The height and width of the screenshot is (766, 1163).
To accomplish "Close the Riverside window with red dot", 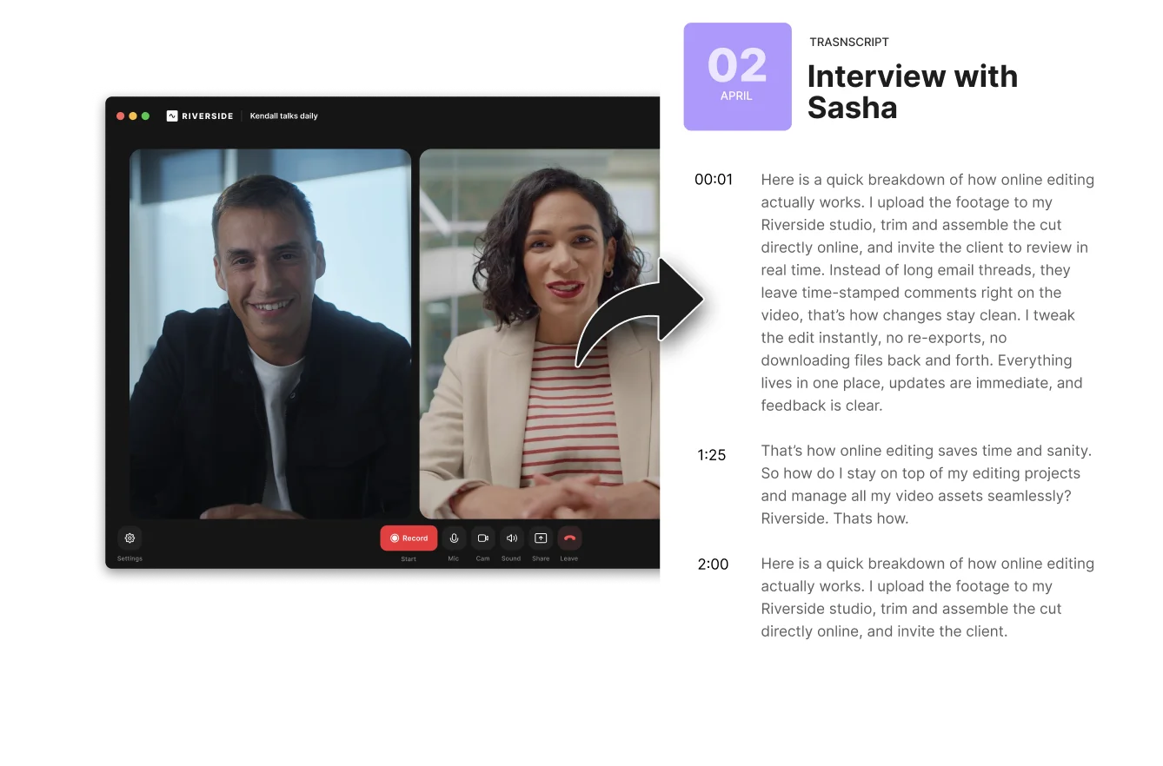I will click(x=120, y=116).
